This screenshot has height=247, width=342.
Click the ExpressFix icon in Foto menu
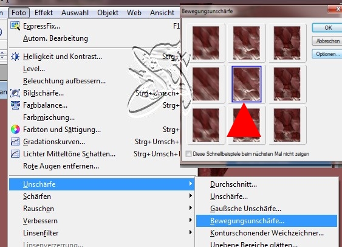point(15,26)
